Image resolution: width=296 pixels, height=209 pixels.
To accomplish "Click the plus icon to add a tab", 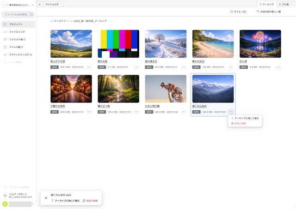I will tap(40, 4).
